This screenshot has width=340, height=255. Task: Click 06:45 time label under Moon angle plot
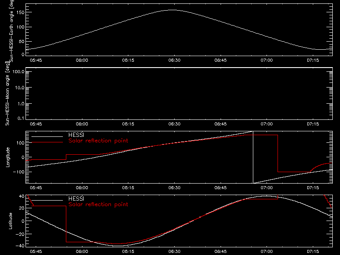[x=221, y=124]
